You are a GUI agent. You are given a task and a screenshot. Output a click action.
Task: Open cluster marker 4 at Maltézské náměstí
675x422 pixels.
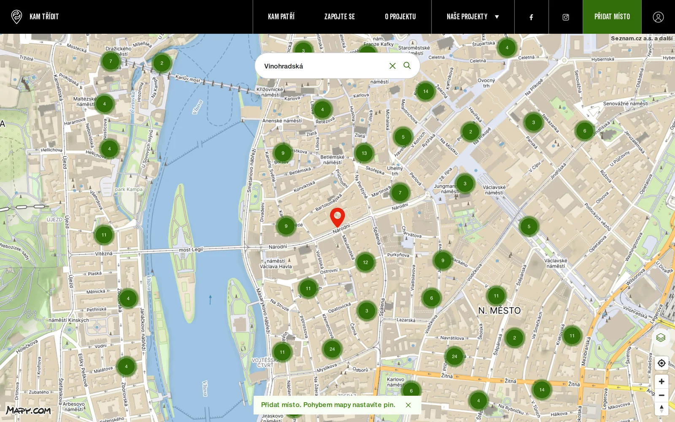click(104, 104)
